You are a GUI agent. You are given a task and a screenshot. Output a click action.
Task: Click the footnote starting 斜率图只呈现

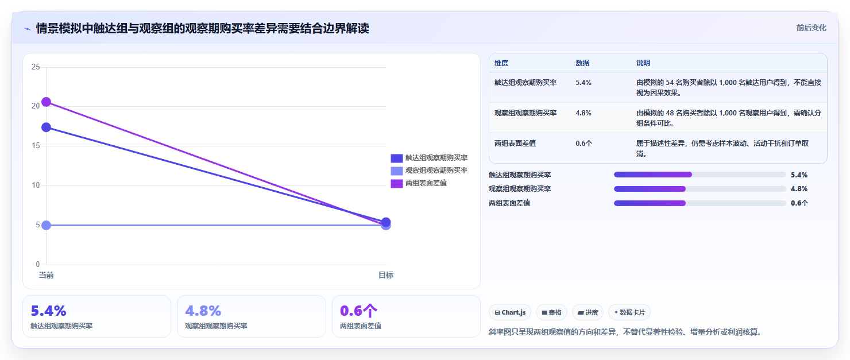tap(627, 332)
